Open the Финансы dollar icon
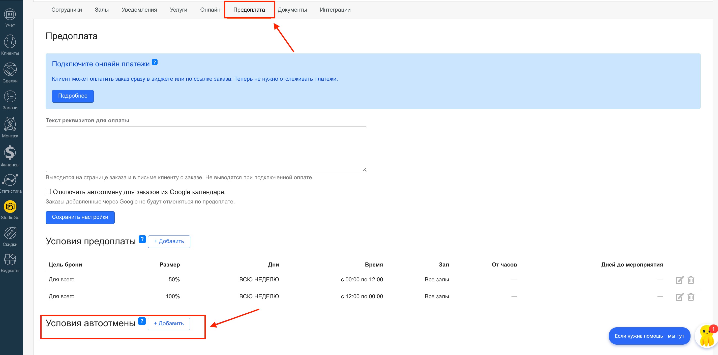Viewport: 718px width, 355px height. tap(10, 153)
